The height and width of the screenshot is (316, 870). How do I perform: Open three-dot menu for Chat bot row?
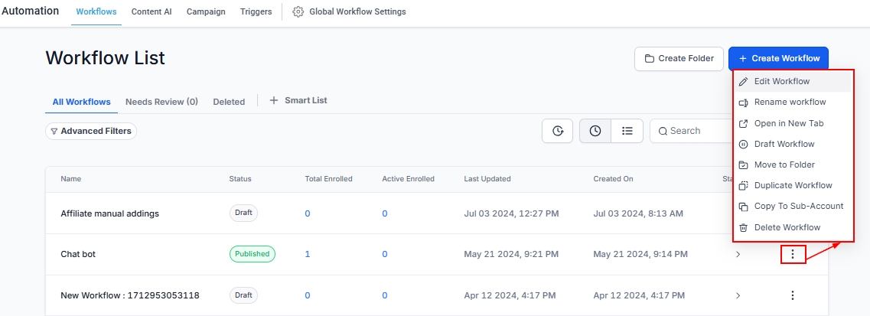[793, 255]
